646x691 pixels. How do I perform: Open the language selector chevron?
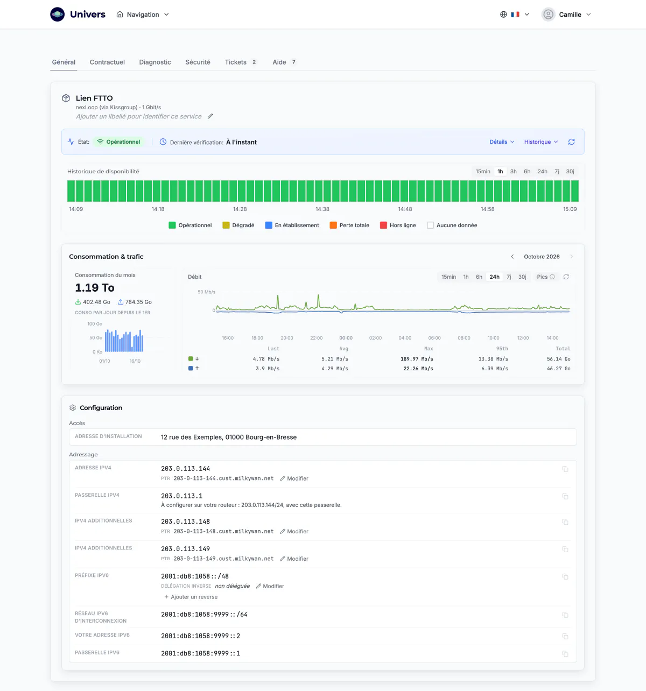(x=527, y=15)
